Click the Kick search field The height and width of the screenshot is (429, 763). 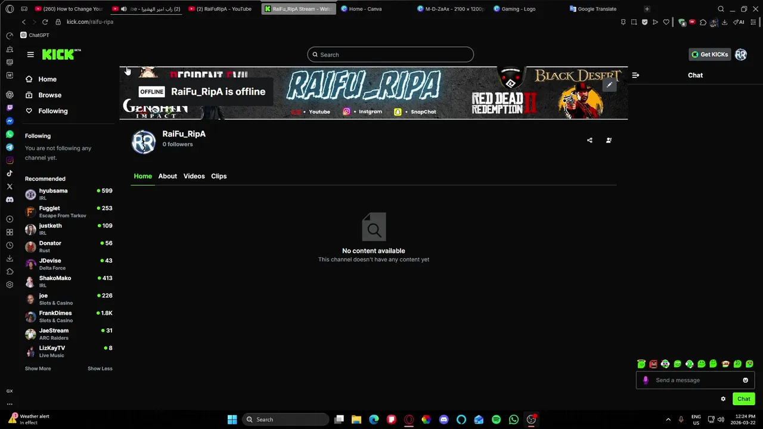click(x=390, y=54)
